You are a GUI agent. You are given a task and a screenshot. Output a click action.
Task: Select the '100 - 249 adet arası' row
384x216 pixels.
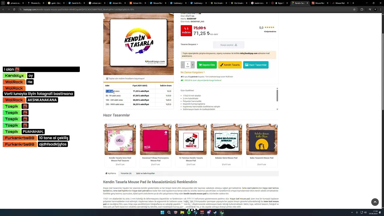pyautogui.click(x=138, y=100)
